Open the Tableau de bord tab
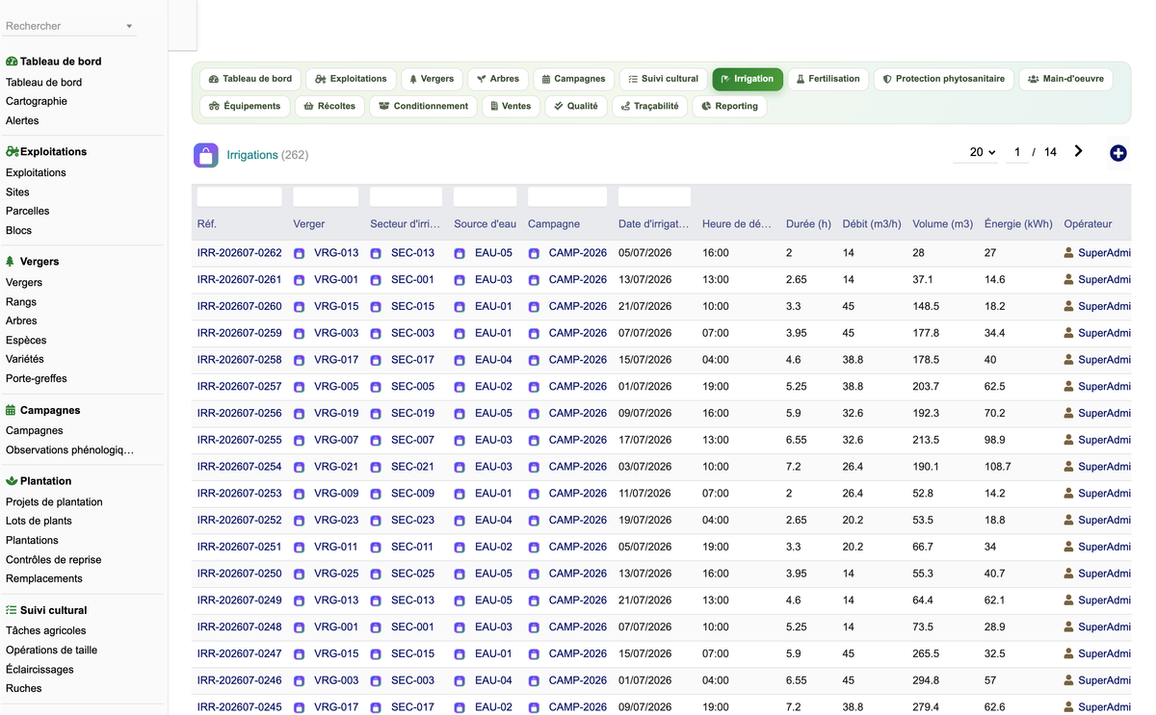The height and width of the screenshot is (715, 1156). 250,79
